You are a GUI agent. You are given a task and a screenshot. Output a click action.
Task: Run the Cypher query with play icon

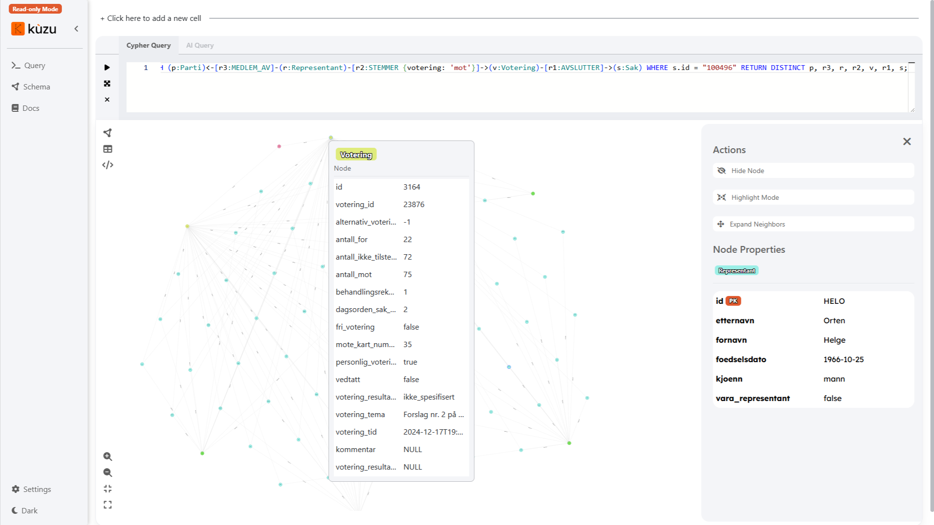pos(107,68)
